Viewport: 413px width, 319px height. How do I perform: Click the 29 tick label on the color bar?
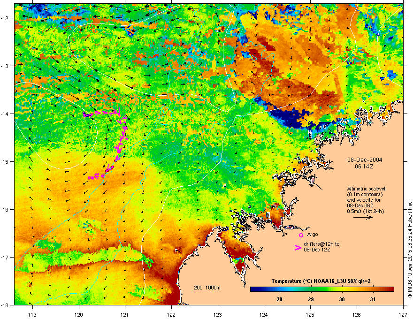click(x=311, y=299)
